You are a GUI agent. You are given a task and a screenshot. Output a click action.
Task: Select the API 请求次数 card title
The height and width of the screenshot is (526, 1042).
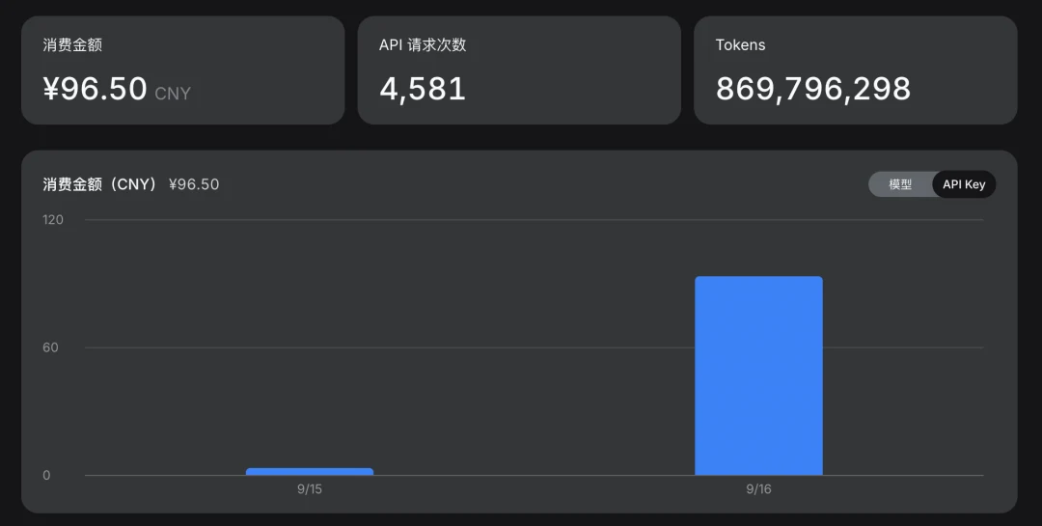[x=423, y=45]
